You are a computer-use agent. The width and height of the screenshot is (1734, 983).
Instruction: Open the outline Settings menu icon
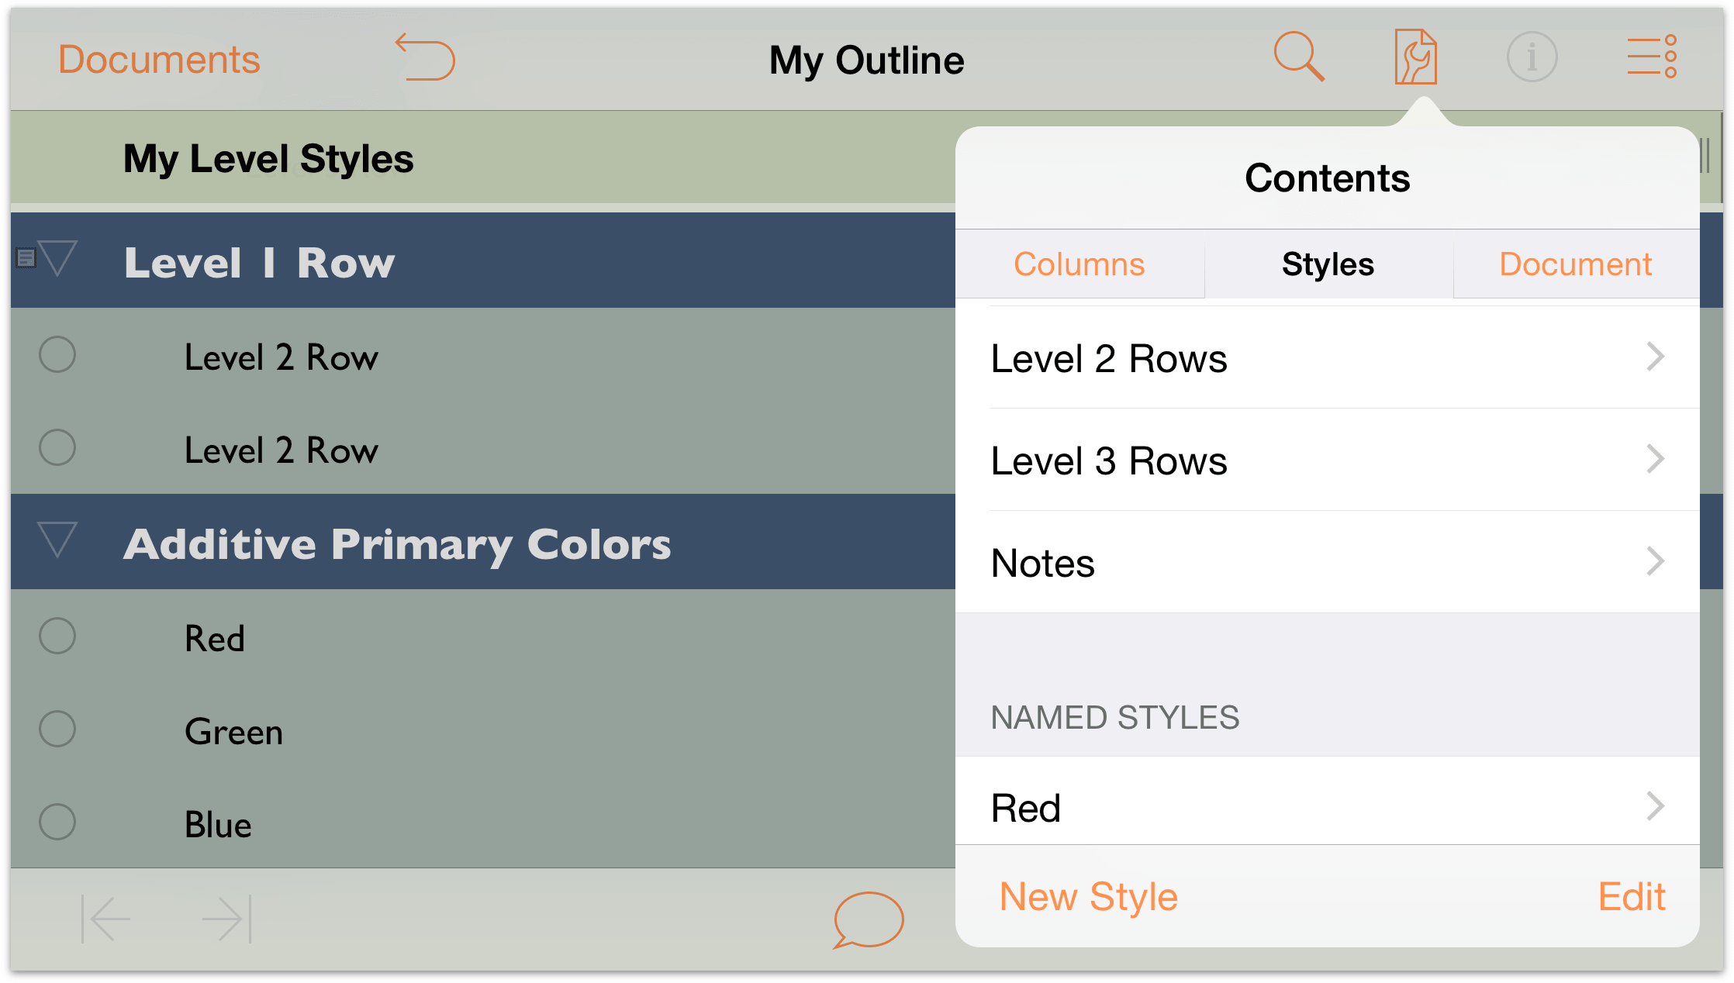click(x=1412, y=56)
